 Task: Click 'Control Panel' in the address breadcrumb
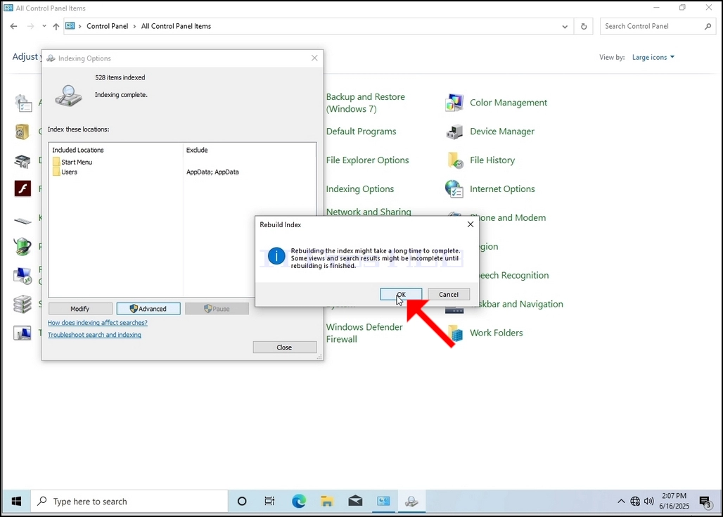tap(108, 26)
